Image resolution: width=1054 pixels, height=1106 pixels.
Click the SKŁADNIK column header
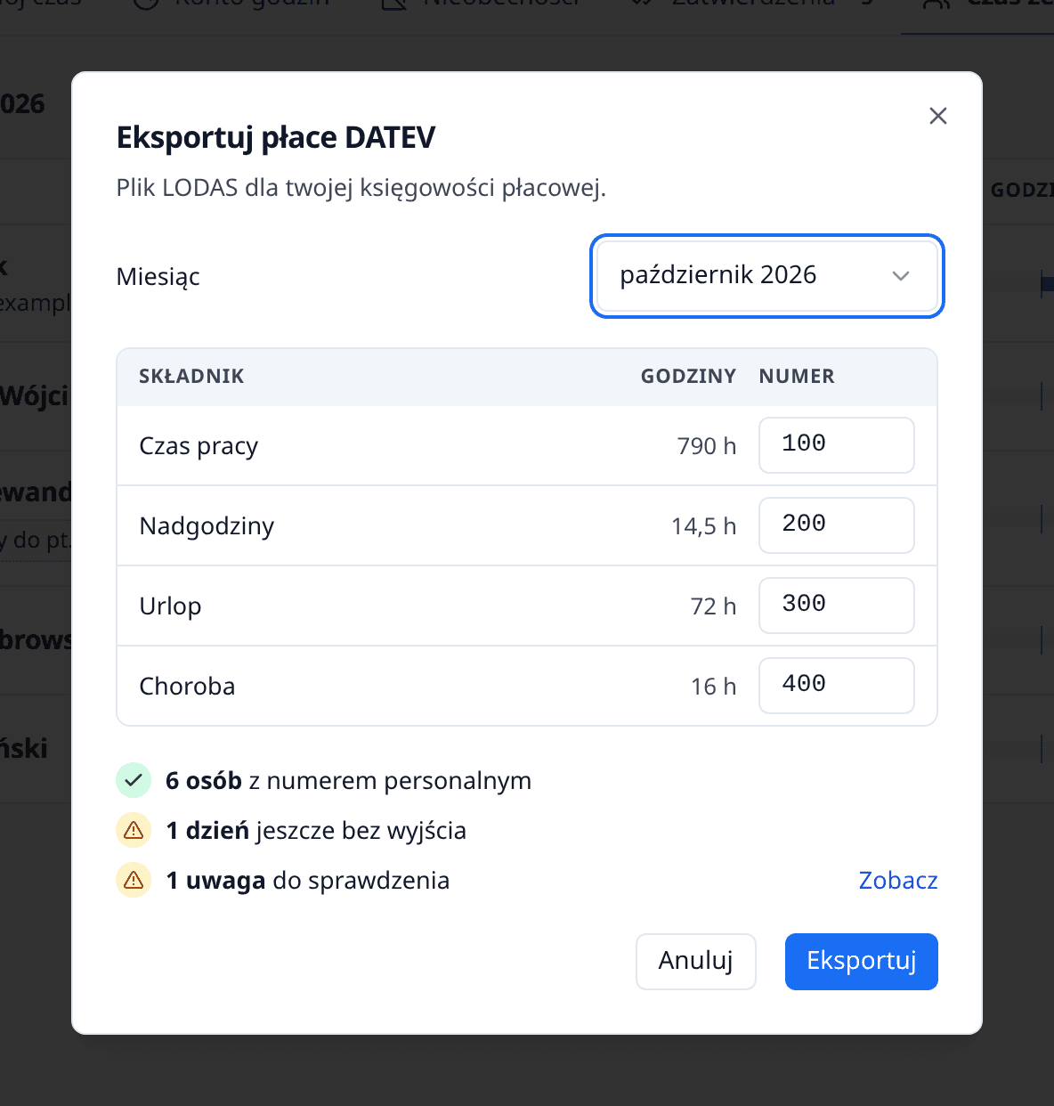(x=191, y=376)
